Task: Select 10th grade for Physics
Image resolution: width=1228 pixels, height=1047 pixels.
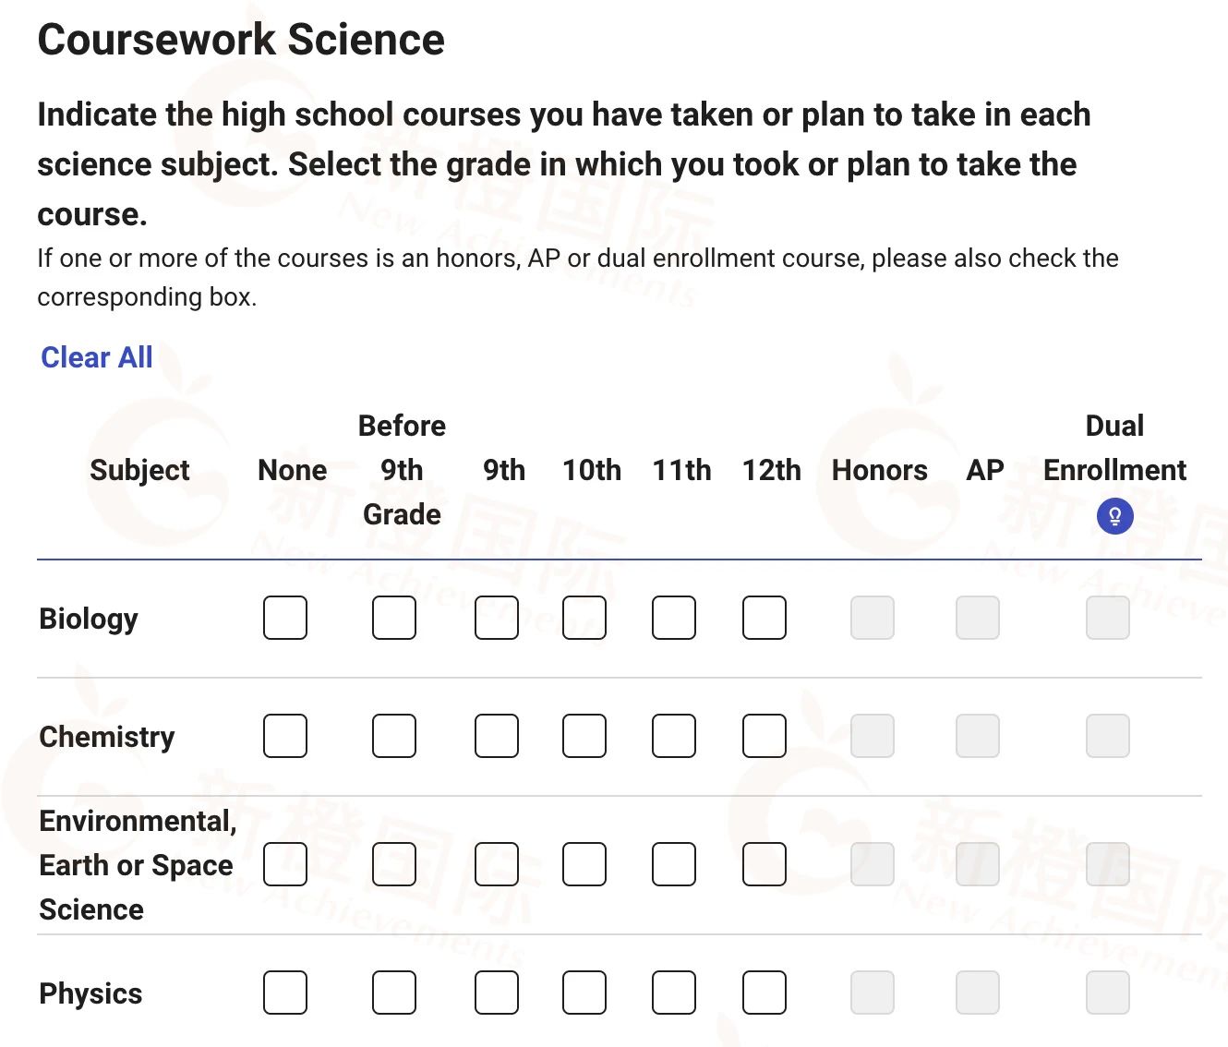Action: [584, 993]
